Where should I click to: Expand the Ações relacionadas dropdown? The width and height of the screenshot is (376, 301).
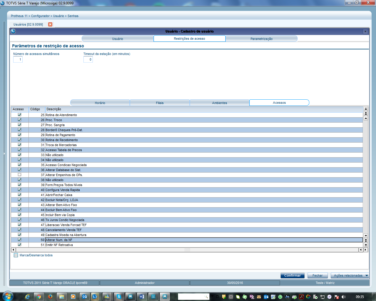pos(350,275)
